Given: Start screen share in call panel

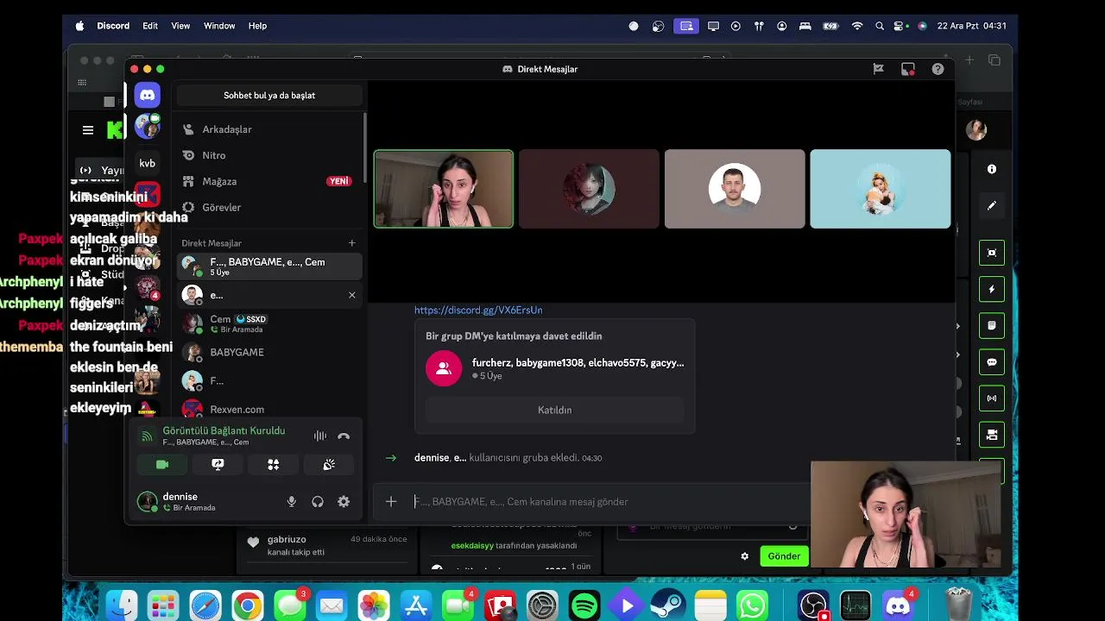Looking at the screenshot, I should (x=218, y=464).
